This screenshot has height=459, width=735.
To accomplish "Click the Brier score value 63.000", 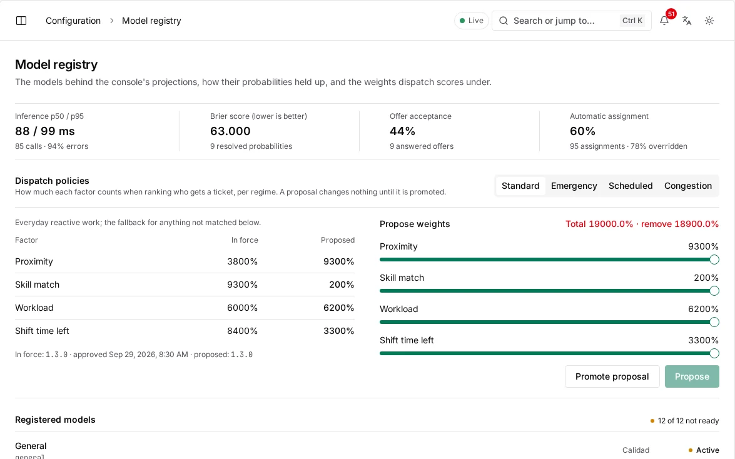I will (230, 131).
